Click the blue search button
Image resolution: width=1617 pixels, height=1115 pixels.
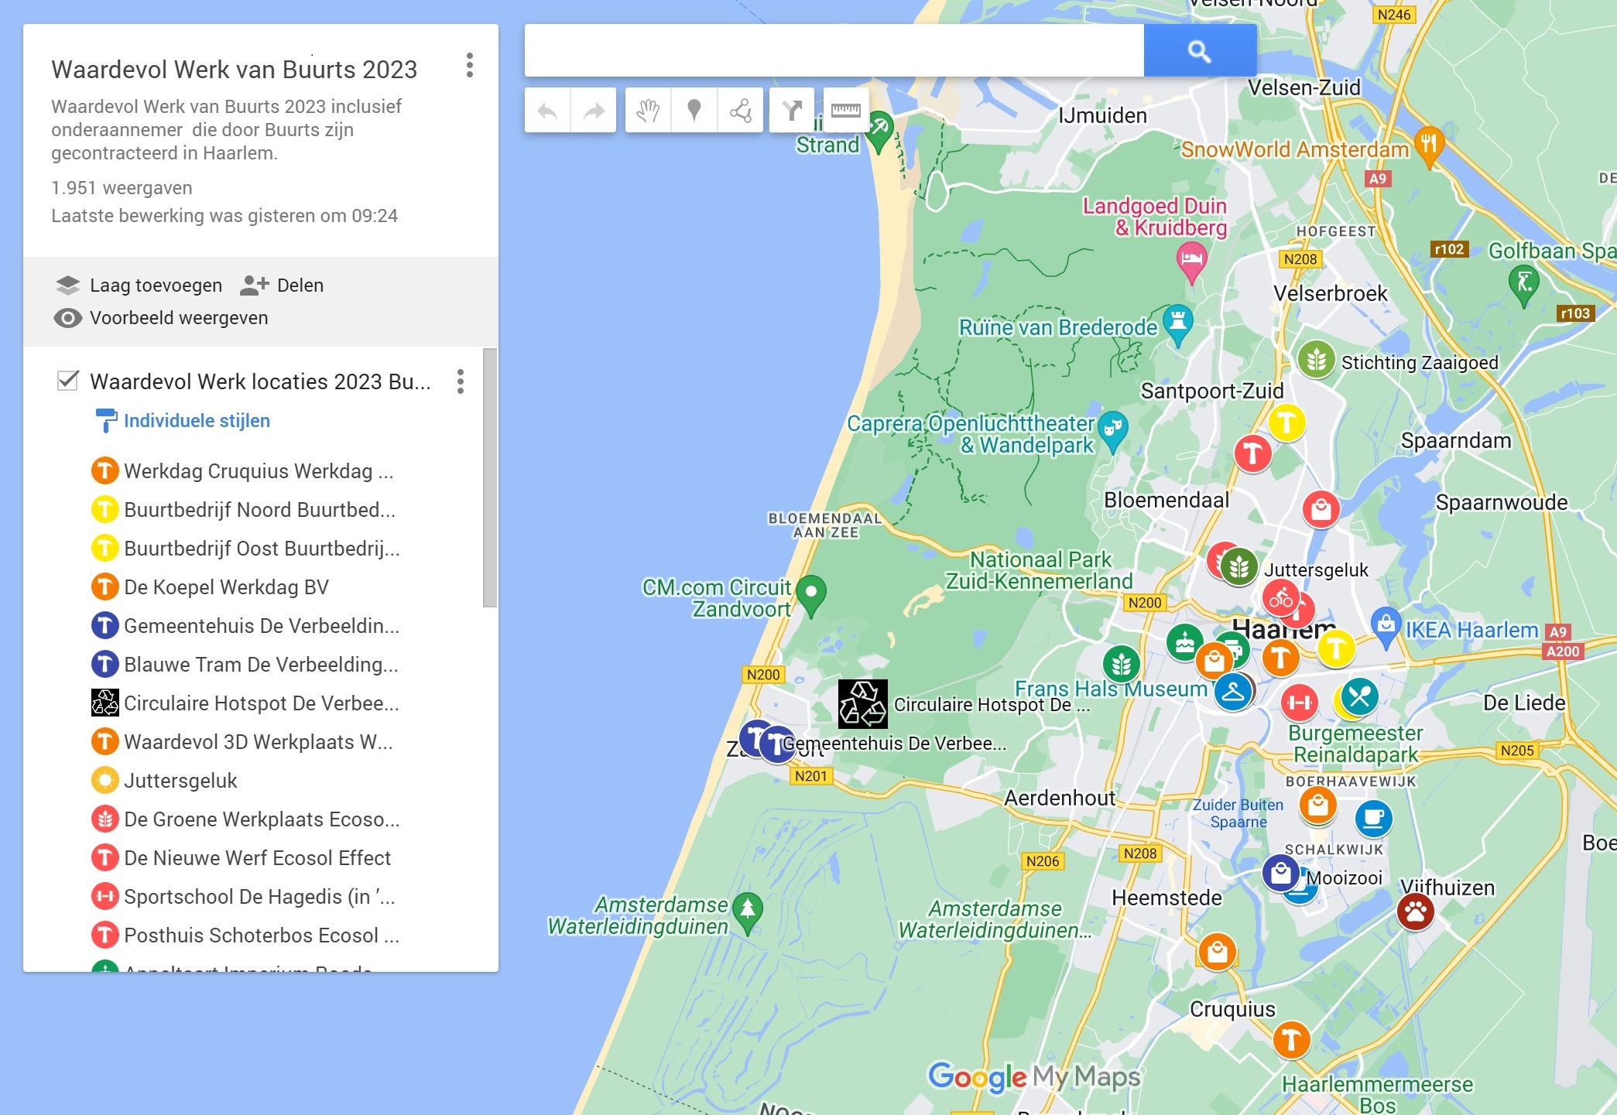1199,51
